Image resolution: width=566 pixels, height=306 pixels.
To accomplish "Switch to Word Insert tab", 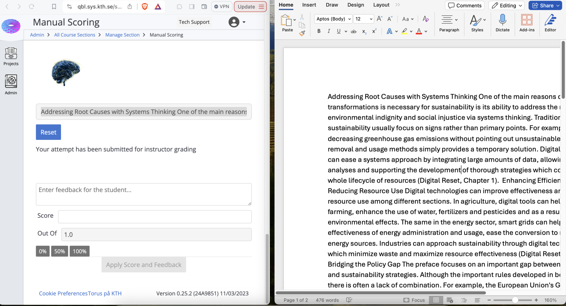I will click(309, 5).
